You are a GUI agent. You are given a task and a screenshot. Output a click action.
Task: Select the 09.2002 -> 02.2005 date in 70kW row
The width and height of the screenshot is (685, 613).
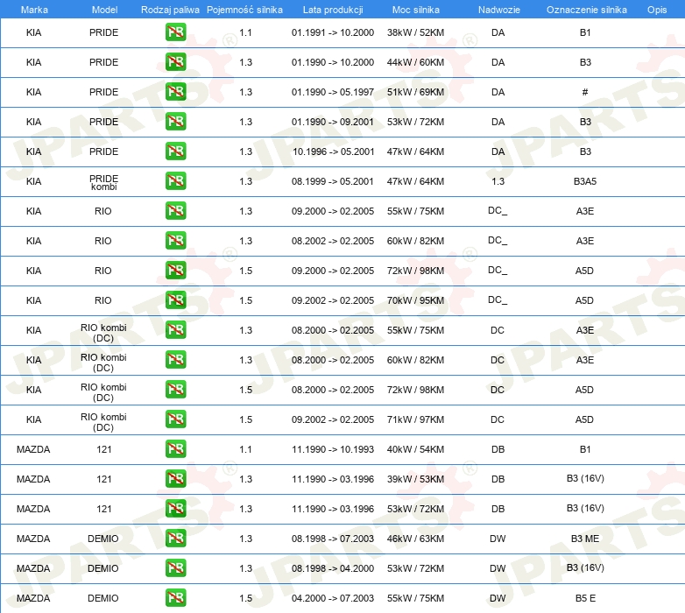333,300
